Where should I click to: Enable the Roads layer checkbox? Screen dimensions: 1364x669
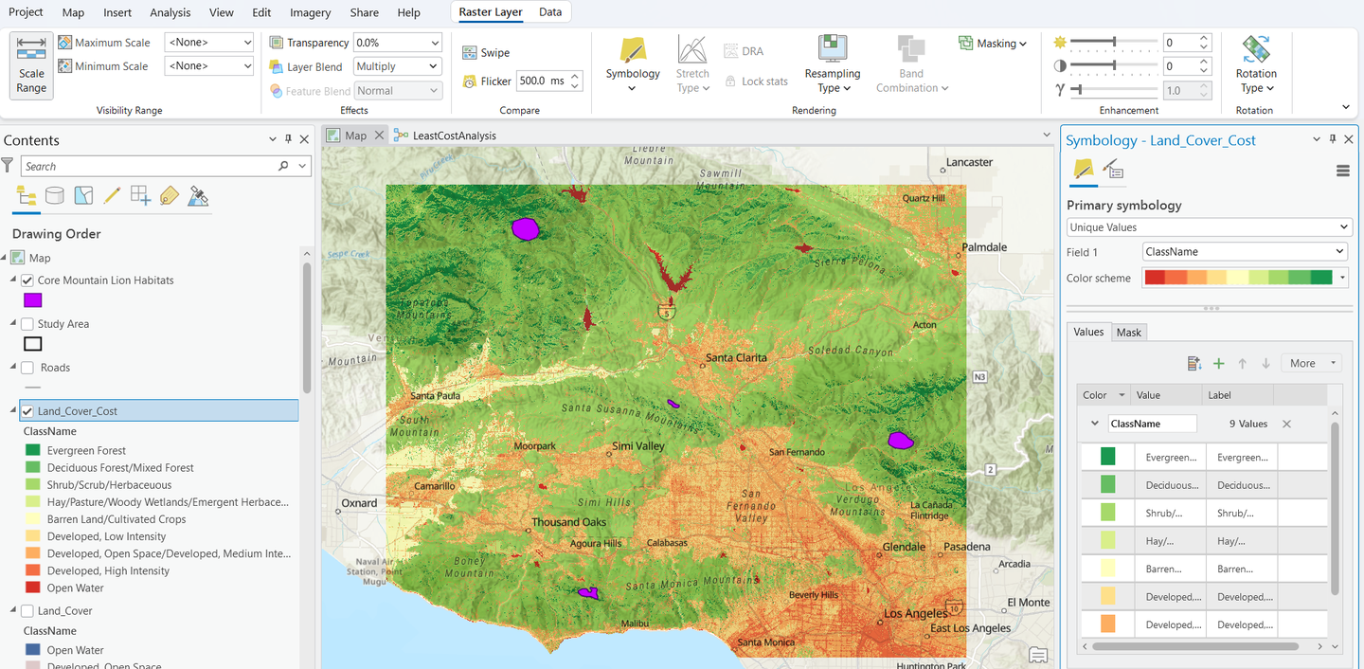coord(27,368)
